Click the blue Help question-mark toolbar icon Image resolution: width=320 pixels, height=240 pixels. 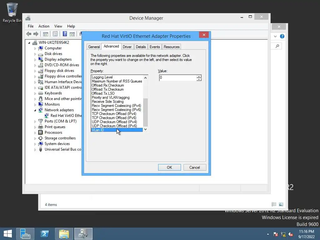65,34
